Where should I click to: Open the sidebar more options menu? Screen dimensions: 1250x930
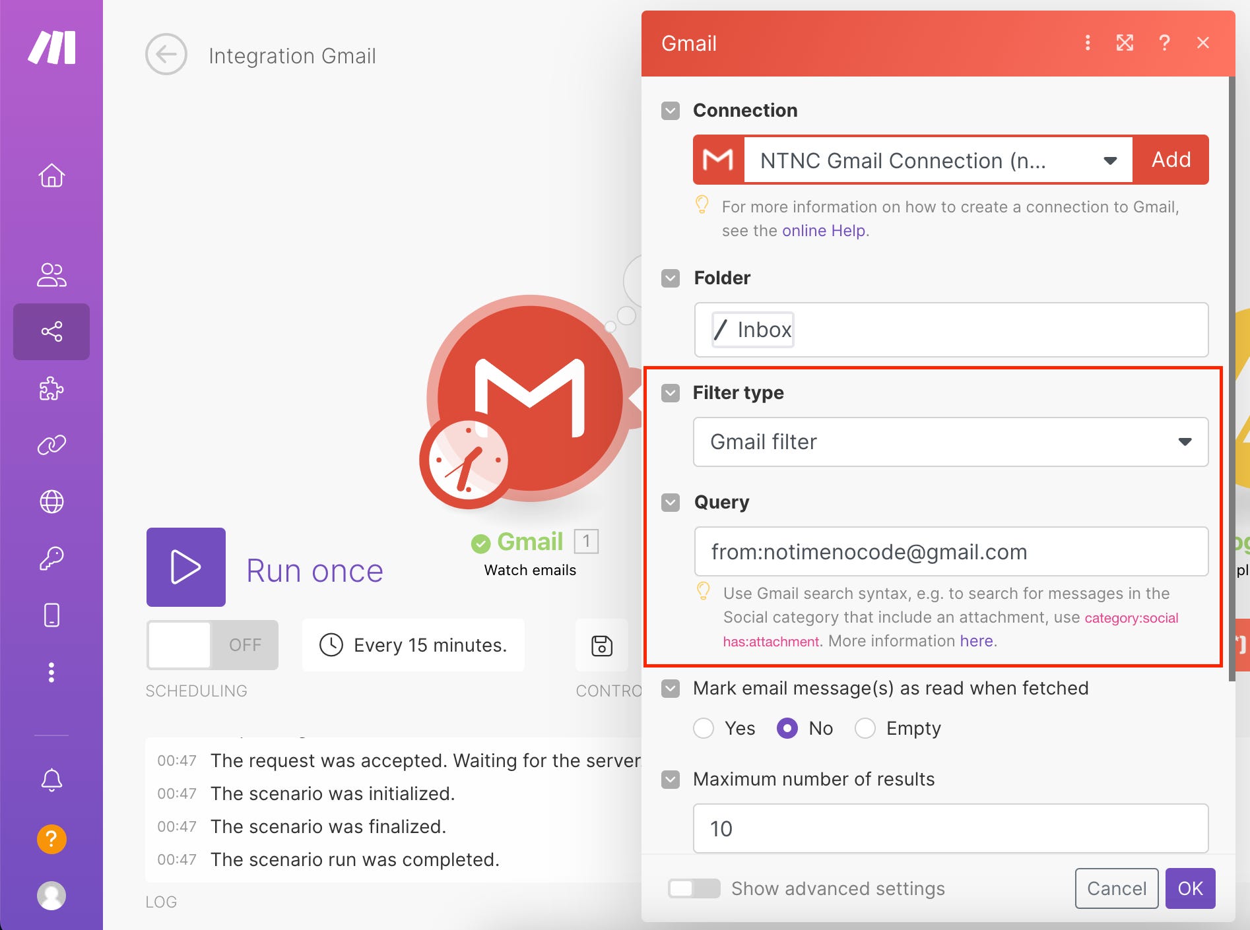tap(51, 672)
